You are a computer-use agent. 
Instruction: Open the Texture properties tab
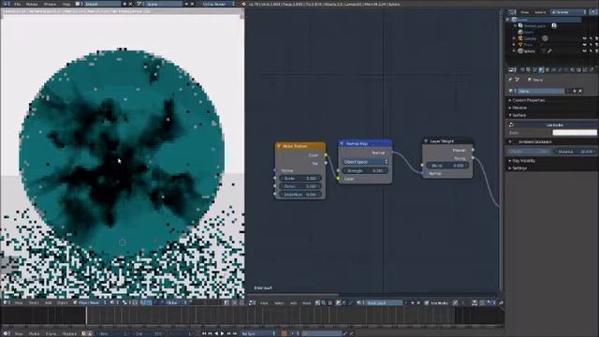tap(578, 70)
